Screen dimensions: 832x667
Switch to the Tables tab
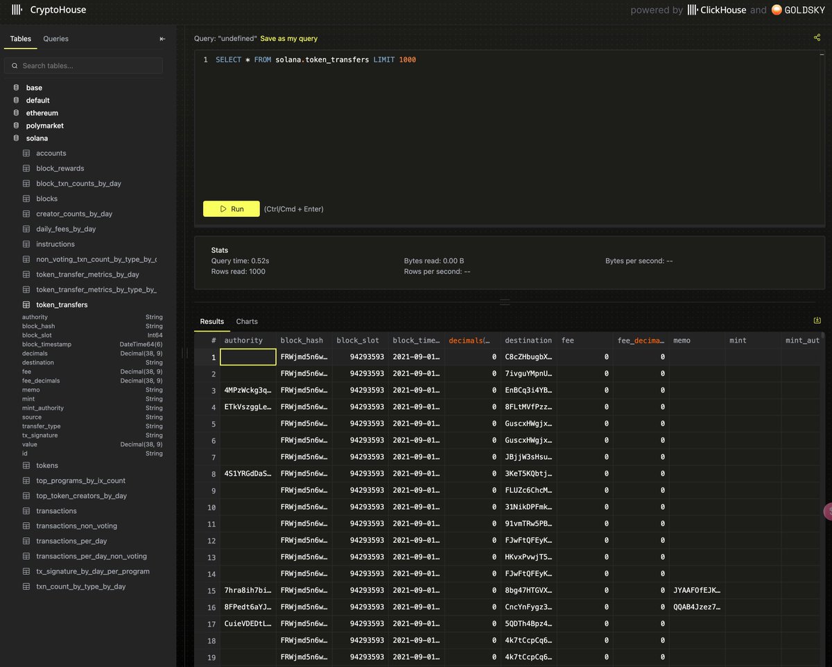(x=20, y=39)
